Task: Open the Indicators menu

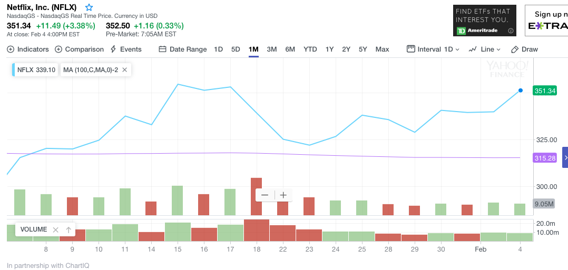Action: pos(28,49)
